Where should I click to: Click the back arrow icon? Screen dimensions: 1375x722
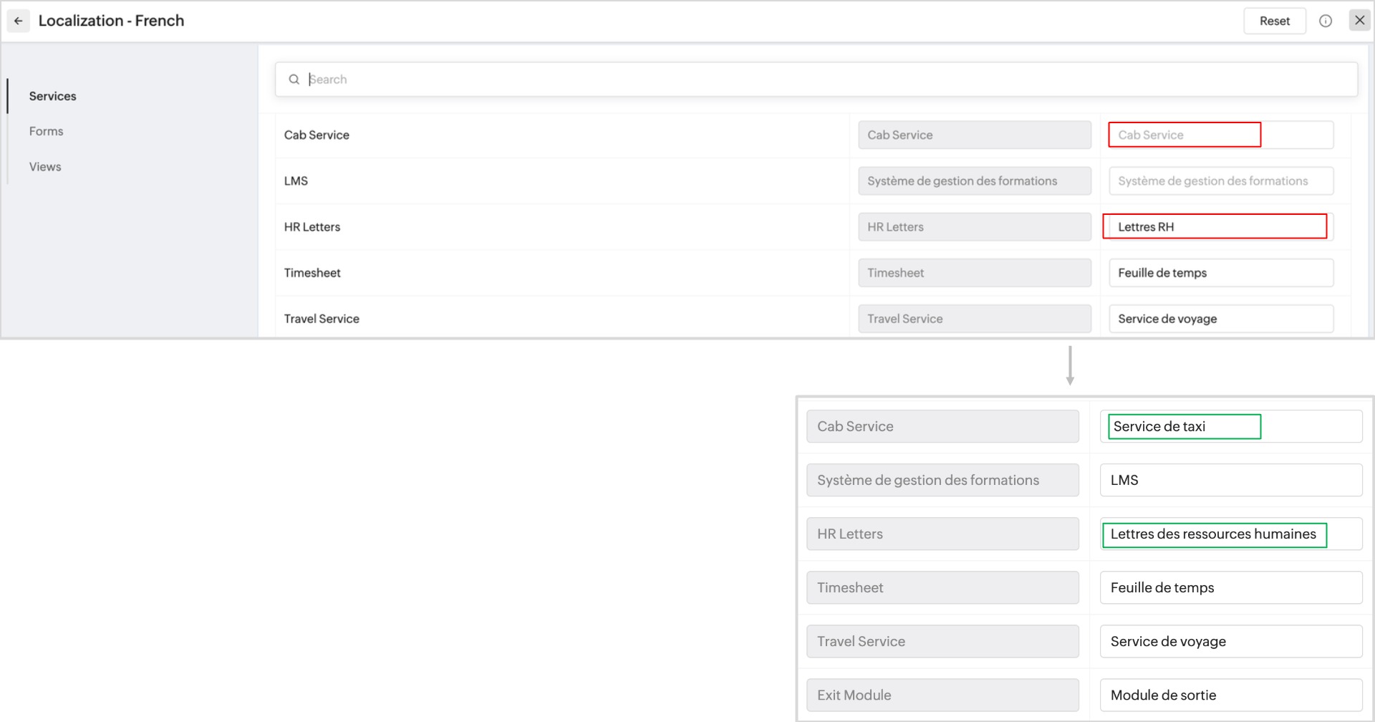(x=19, y=21)
